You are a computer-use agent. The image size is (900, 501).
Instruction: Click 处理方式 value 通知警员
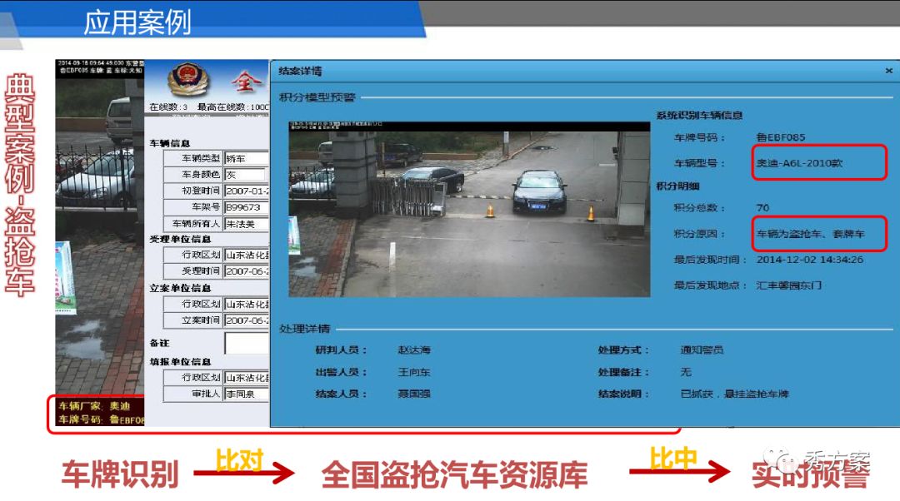click(702, 350)
